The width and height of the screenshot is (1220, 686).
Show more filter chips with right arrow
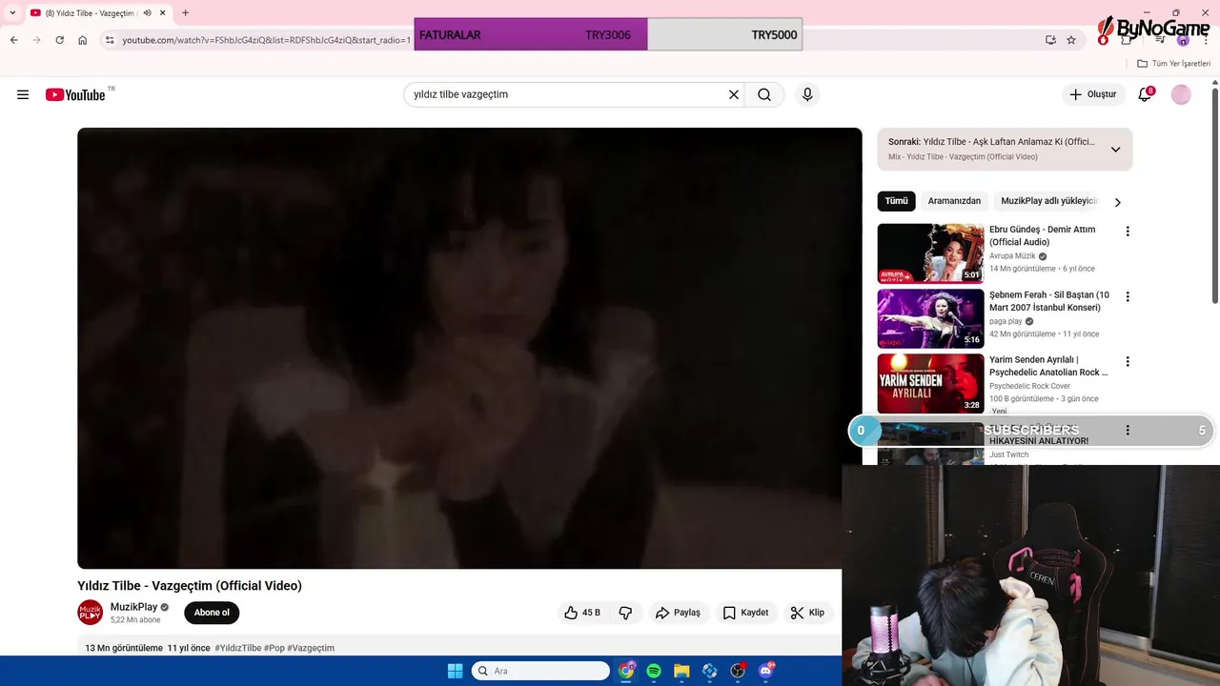pyautogui.click(x=1117, y=202)
